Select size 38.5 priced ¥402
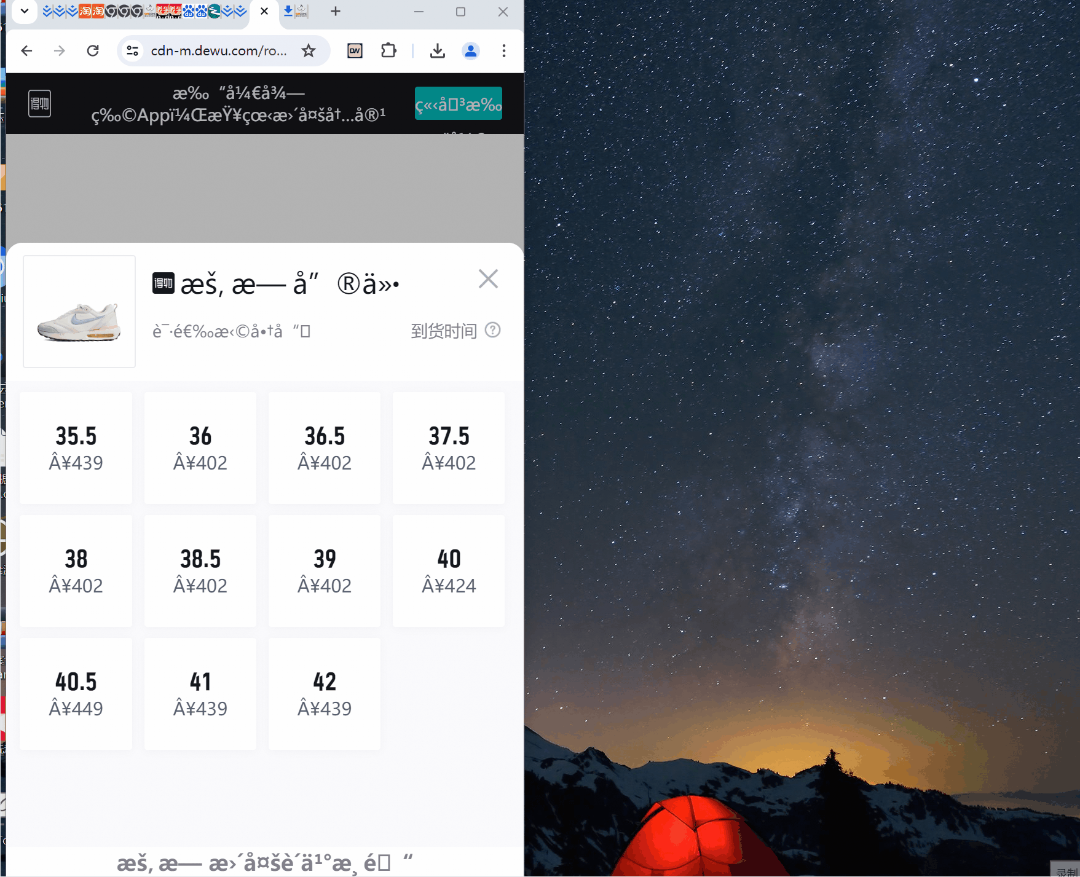The width and height of the screenshot is (1080, 877). pos(200,571)
